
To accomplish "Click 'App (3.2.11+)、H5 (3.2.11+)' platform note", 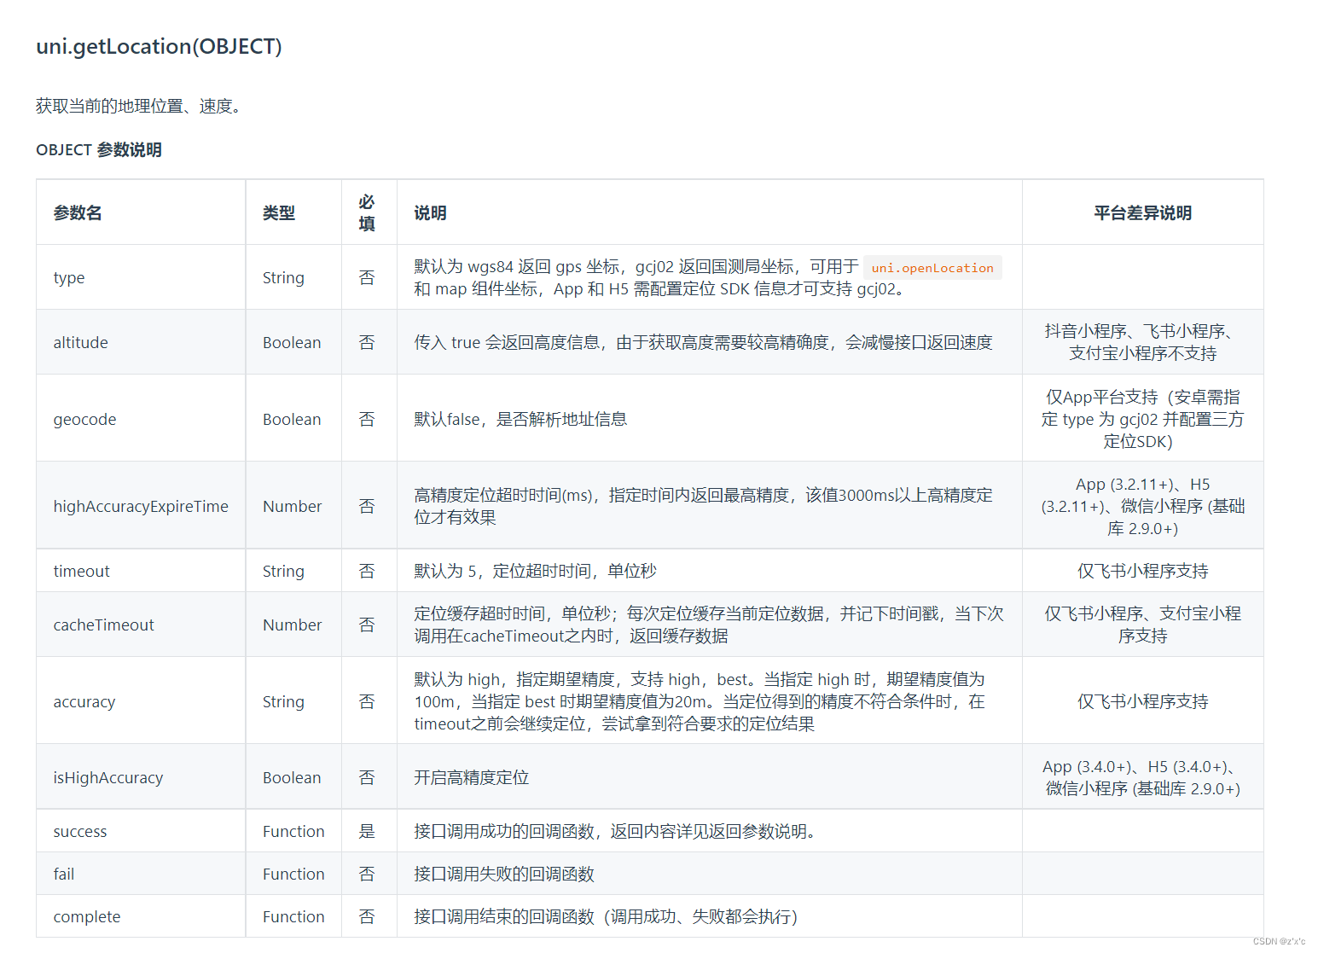I will (1142, 506).
